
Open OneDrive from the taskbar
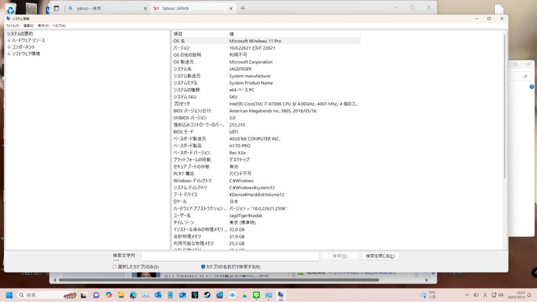point(232,296)
